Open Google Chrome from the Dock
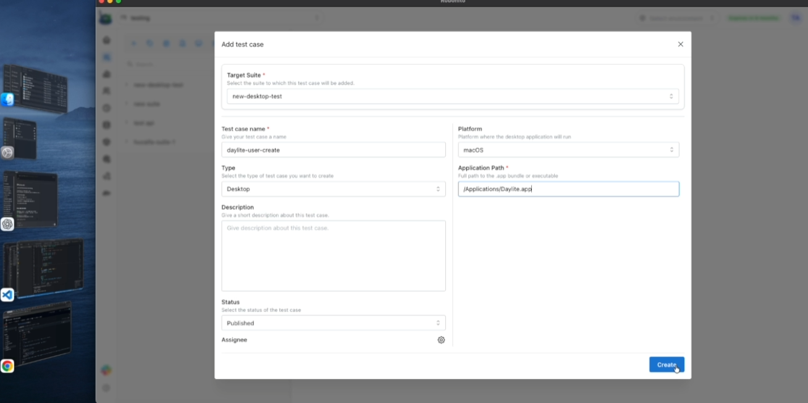Viewport: 808px width, 403px height. (7, 365)
